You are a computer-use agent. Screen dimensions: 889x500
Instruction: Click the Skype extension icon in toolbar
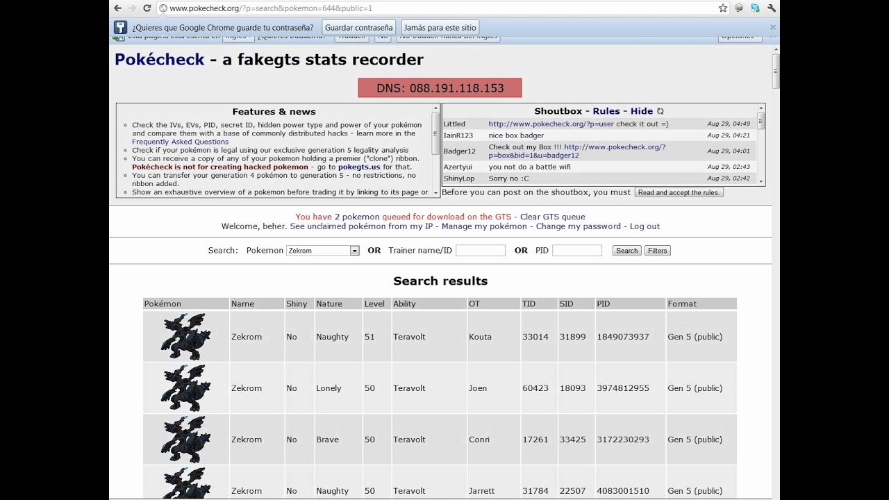pyautogui.click(x=755, y=8)
